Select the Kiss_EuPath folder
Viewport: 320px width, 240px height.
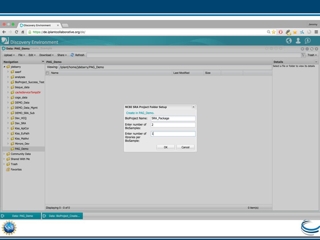tap(20, 133)
